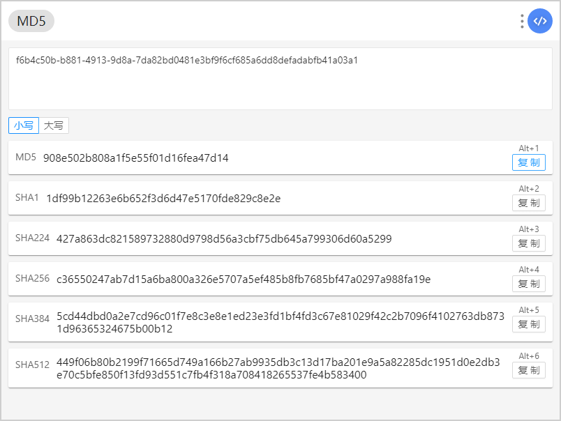Copy the SHA512 hash result

point(528,370)
